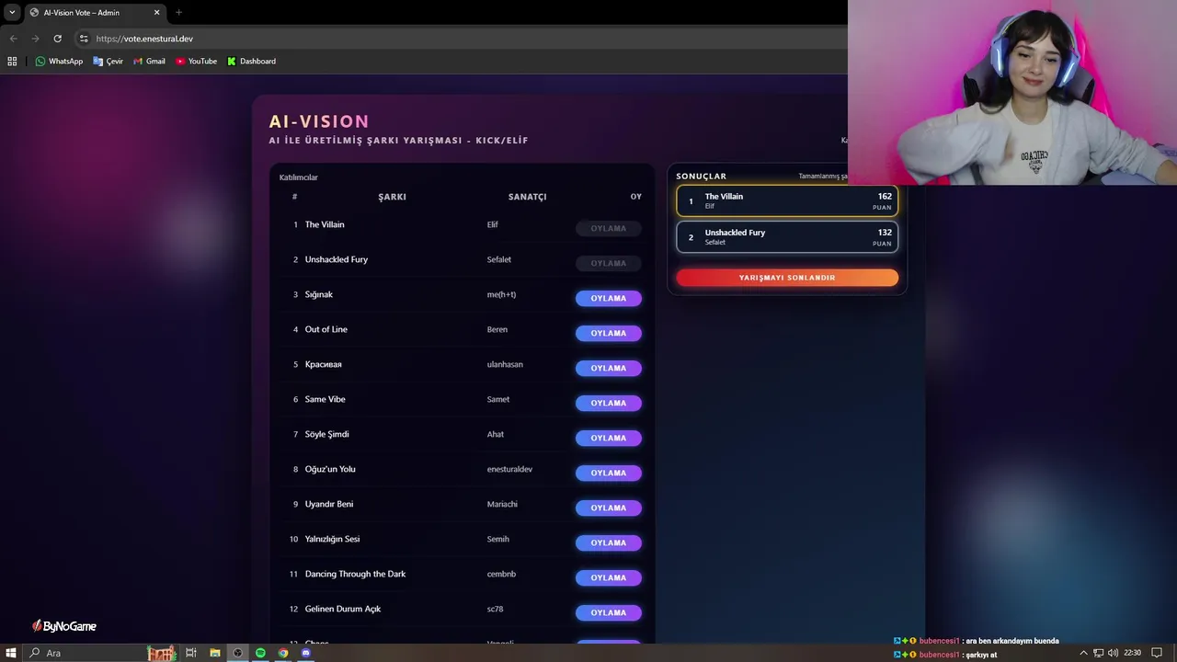The height and width of the screenshot is (662, 1177).
Task: Click OYLAMA for Same Vibe
Action: [608, 403]
